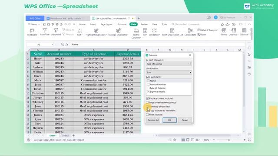The image size is (278, 156).
Task: Enable Page break between groups
Action: click(147, 102)
